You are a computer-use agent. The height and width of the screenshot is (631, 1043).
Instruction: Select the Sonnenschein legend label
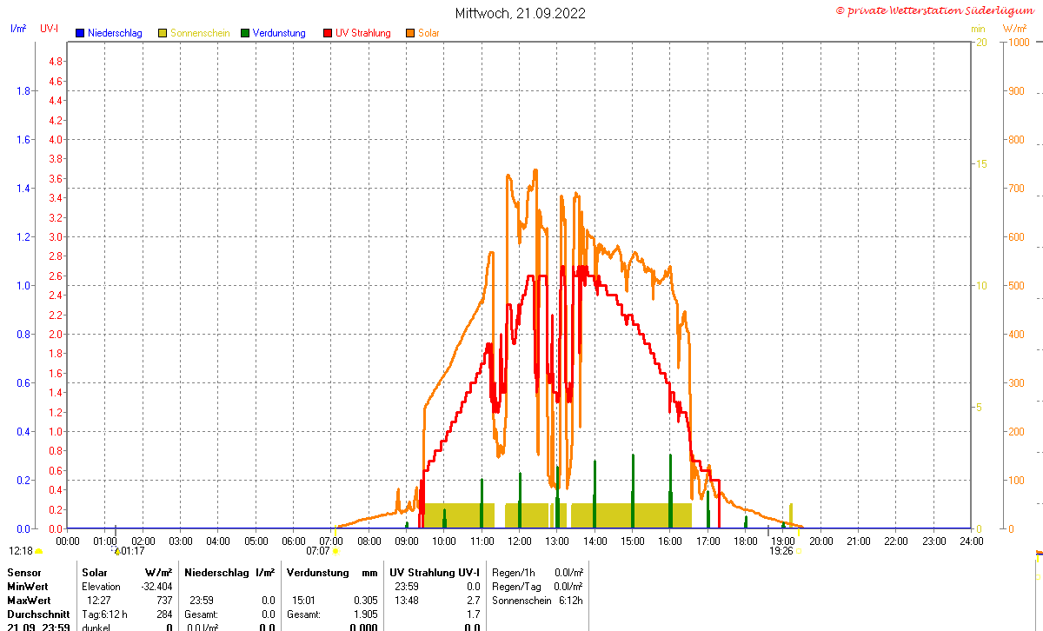point(200,33)
